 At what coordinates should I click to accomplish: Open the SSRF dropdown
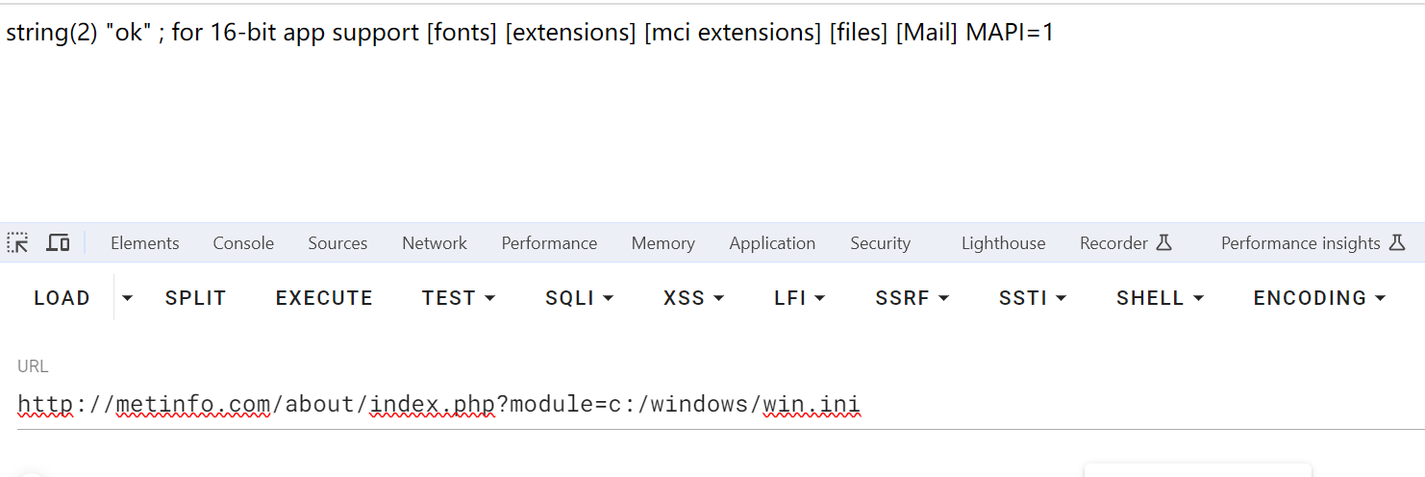[x=912, y=298]
